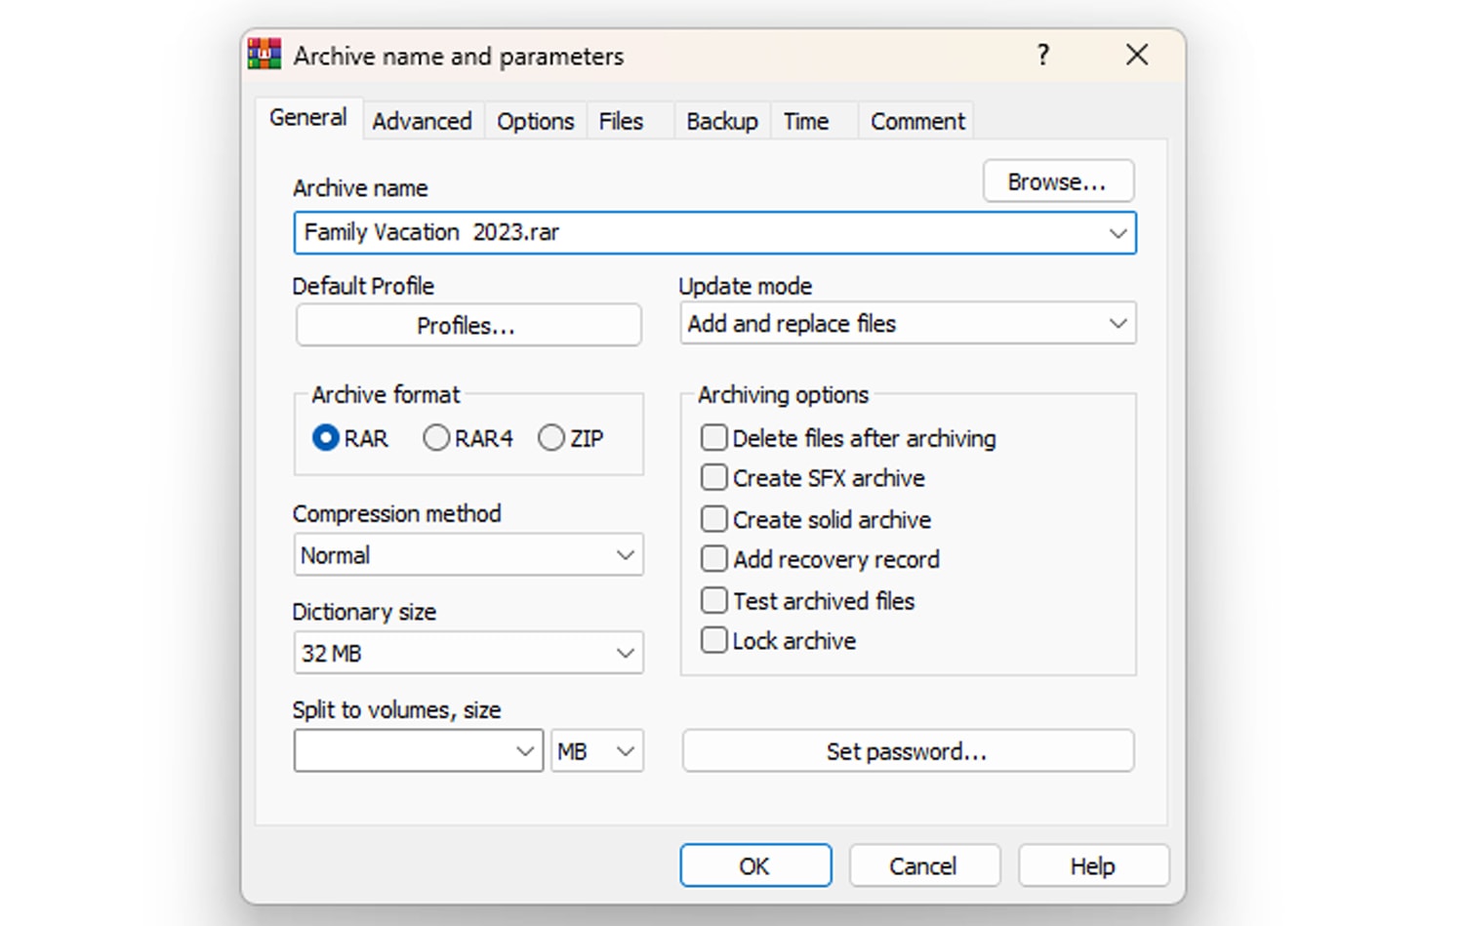Click inside the Archive name field
Screen dimensions: 1464x926
(683, 232)
